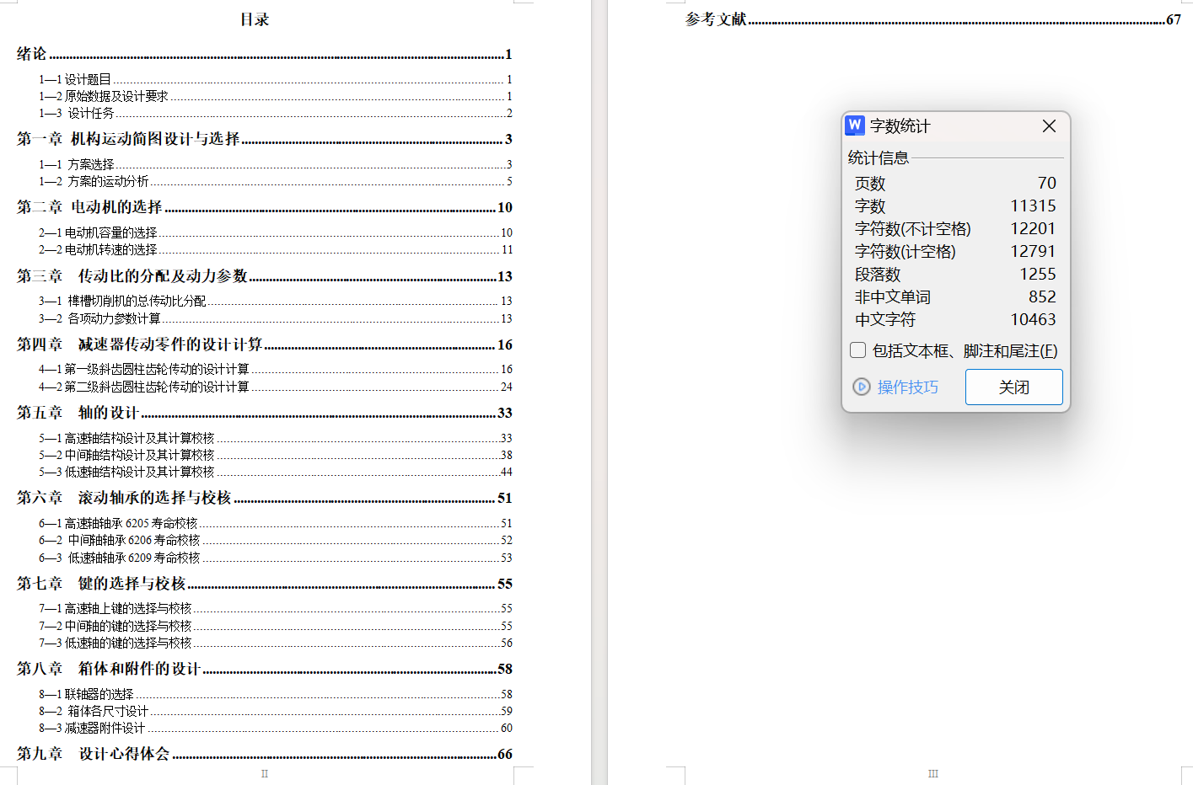This screenshot has height=785, width=1193.
Task: Click the 段落数 value 1255
Action: [x=1038, y=274]
